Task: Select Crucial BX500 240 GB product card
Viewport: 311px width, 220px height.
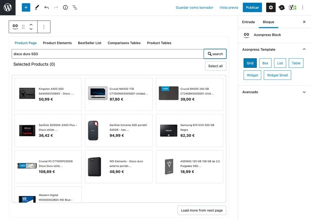Action: [x=189, y=94]
